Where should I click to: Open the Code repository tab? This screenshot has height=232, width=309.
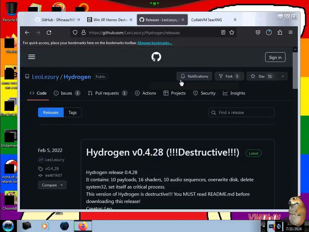pyautogui.click(x=38, y=93)
